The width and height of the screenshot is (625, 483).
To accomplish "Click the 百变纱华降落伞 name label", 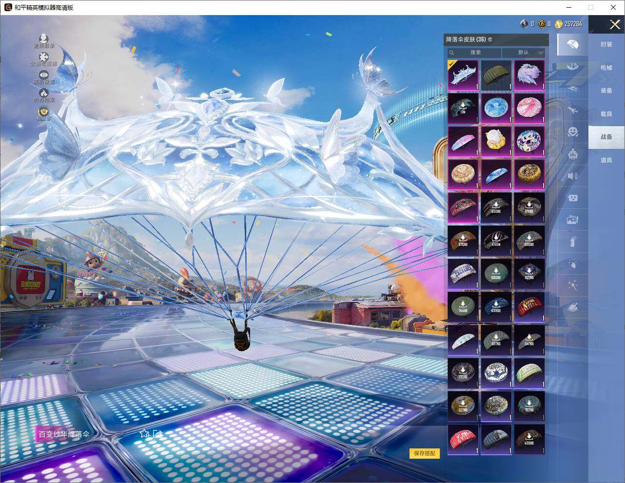I will (x=64, y=434).
